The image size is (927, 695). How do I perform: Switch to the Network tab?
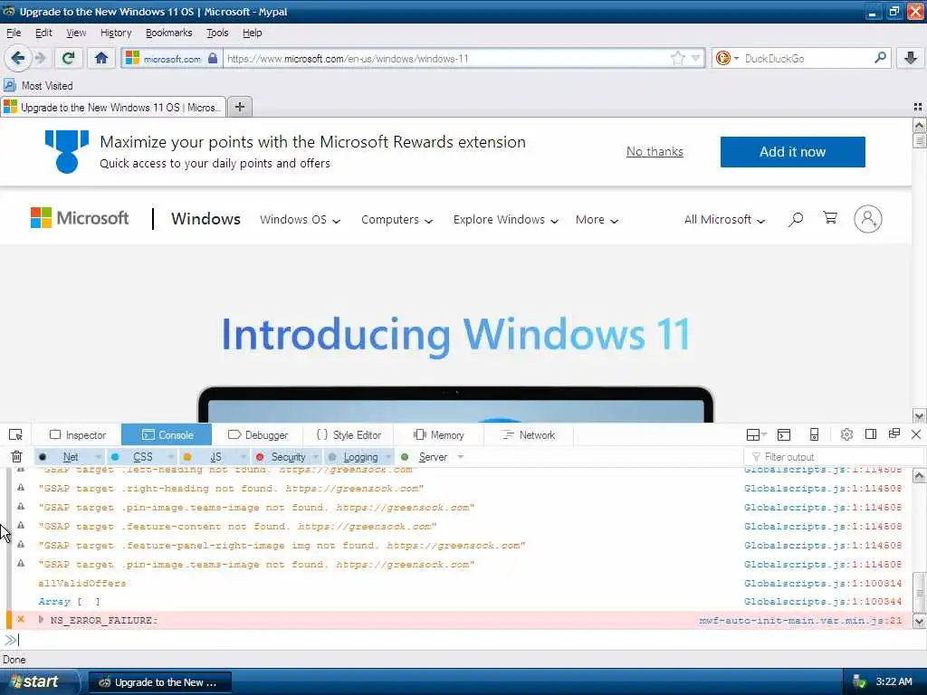529,435
